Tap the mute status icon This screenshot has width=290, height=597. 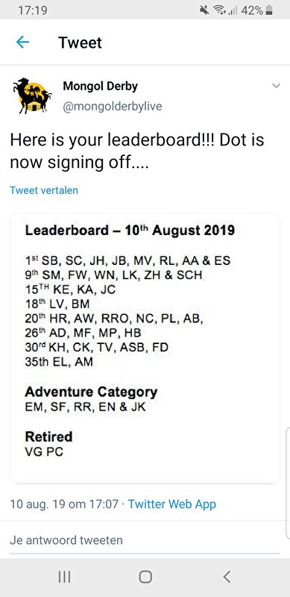[x=204, y=10]
